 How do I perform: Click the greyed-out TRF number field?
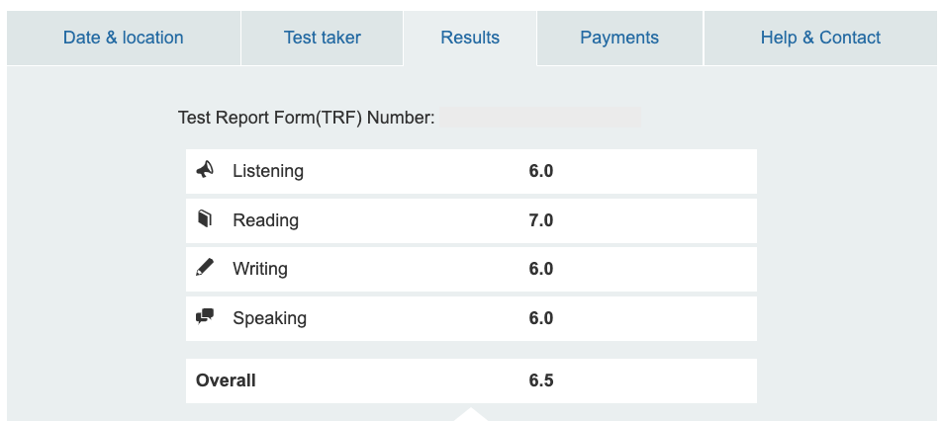(540, 118)
